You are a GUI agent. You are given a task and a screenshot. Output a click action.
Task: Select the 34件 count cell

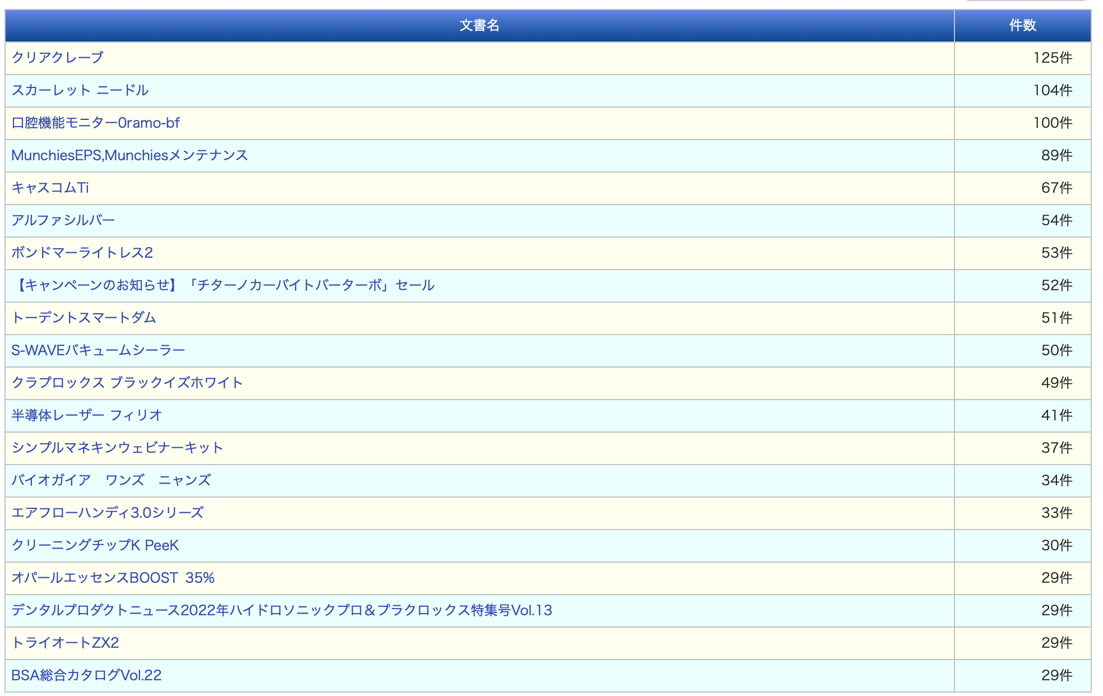[x=1023, y=481]
